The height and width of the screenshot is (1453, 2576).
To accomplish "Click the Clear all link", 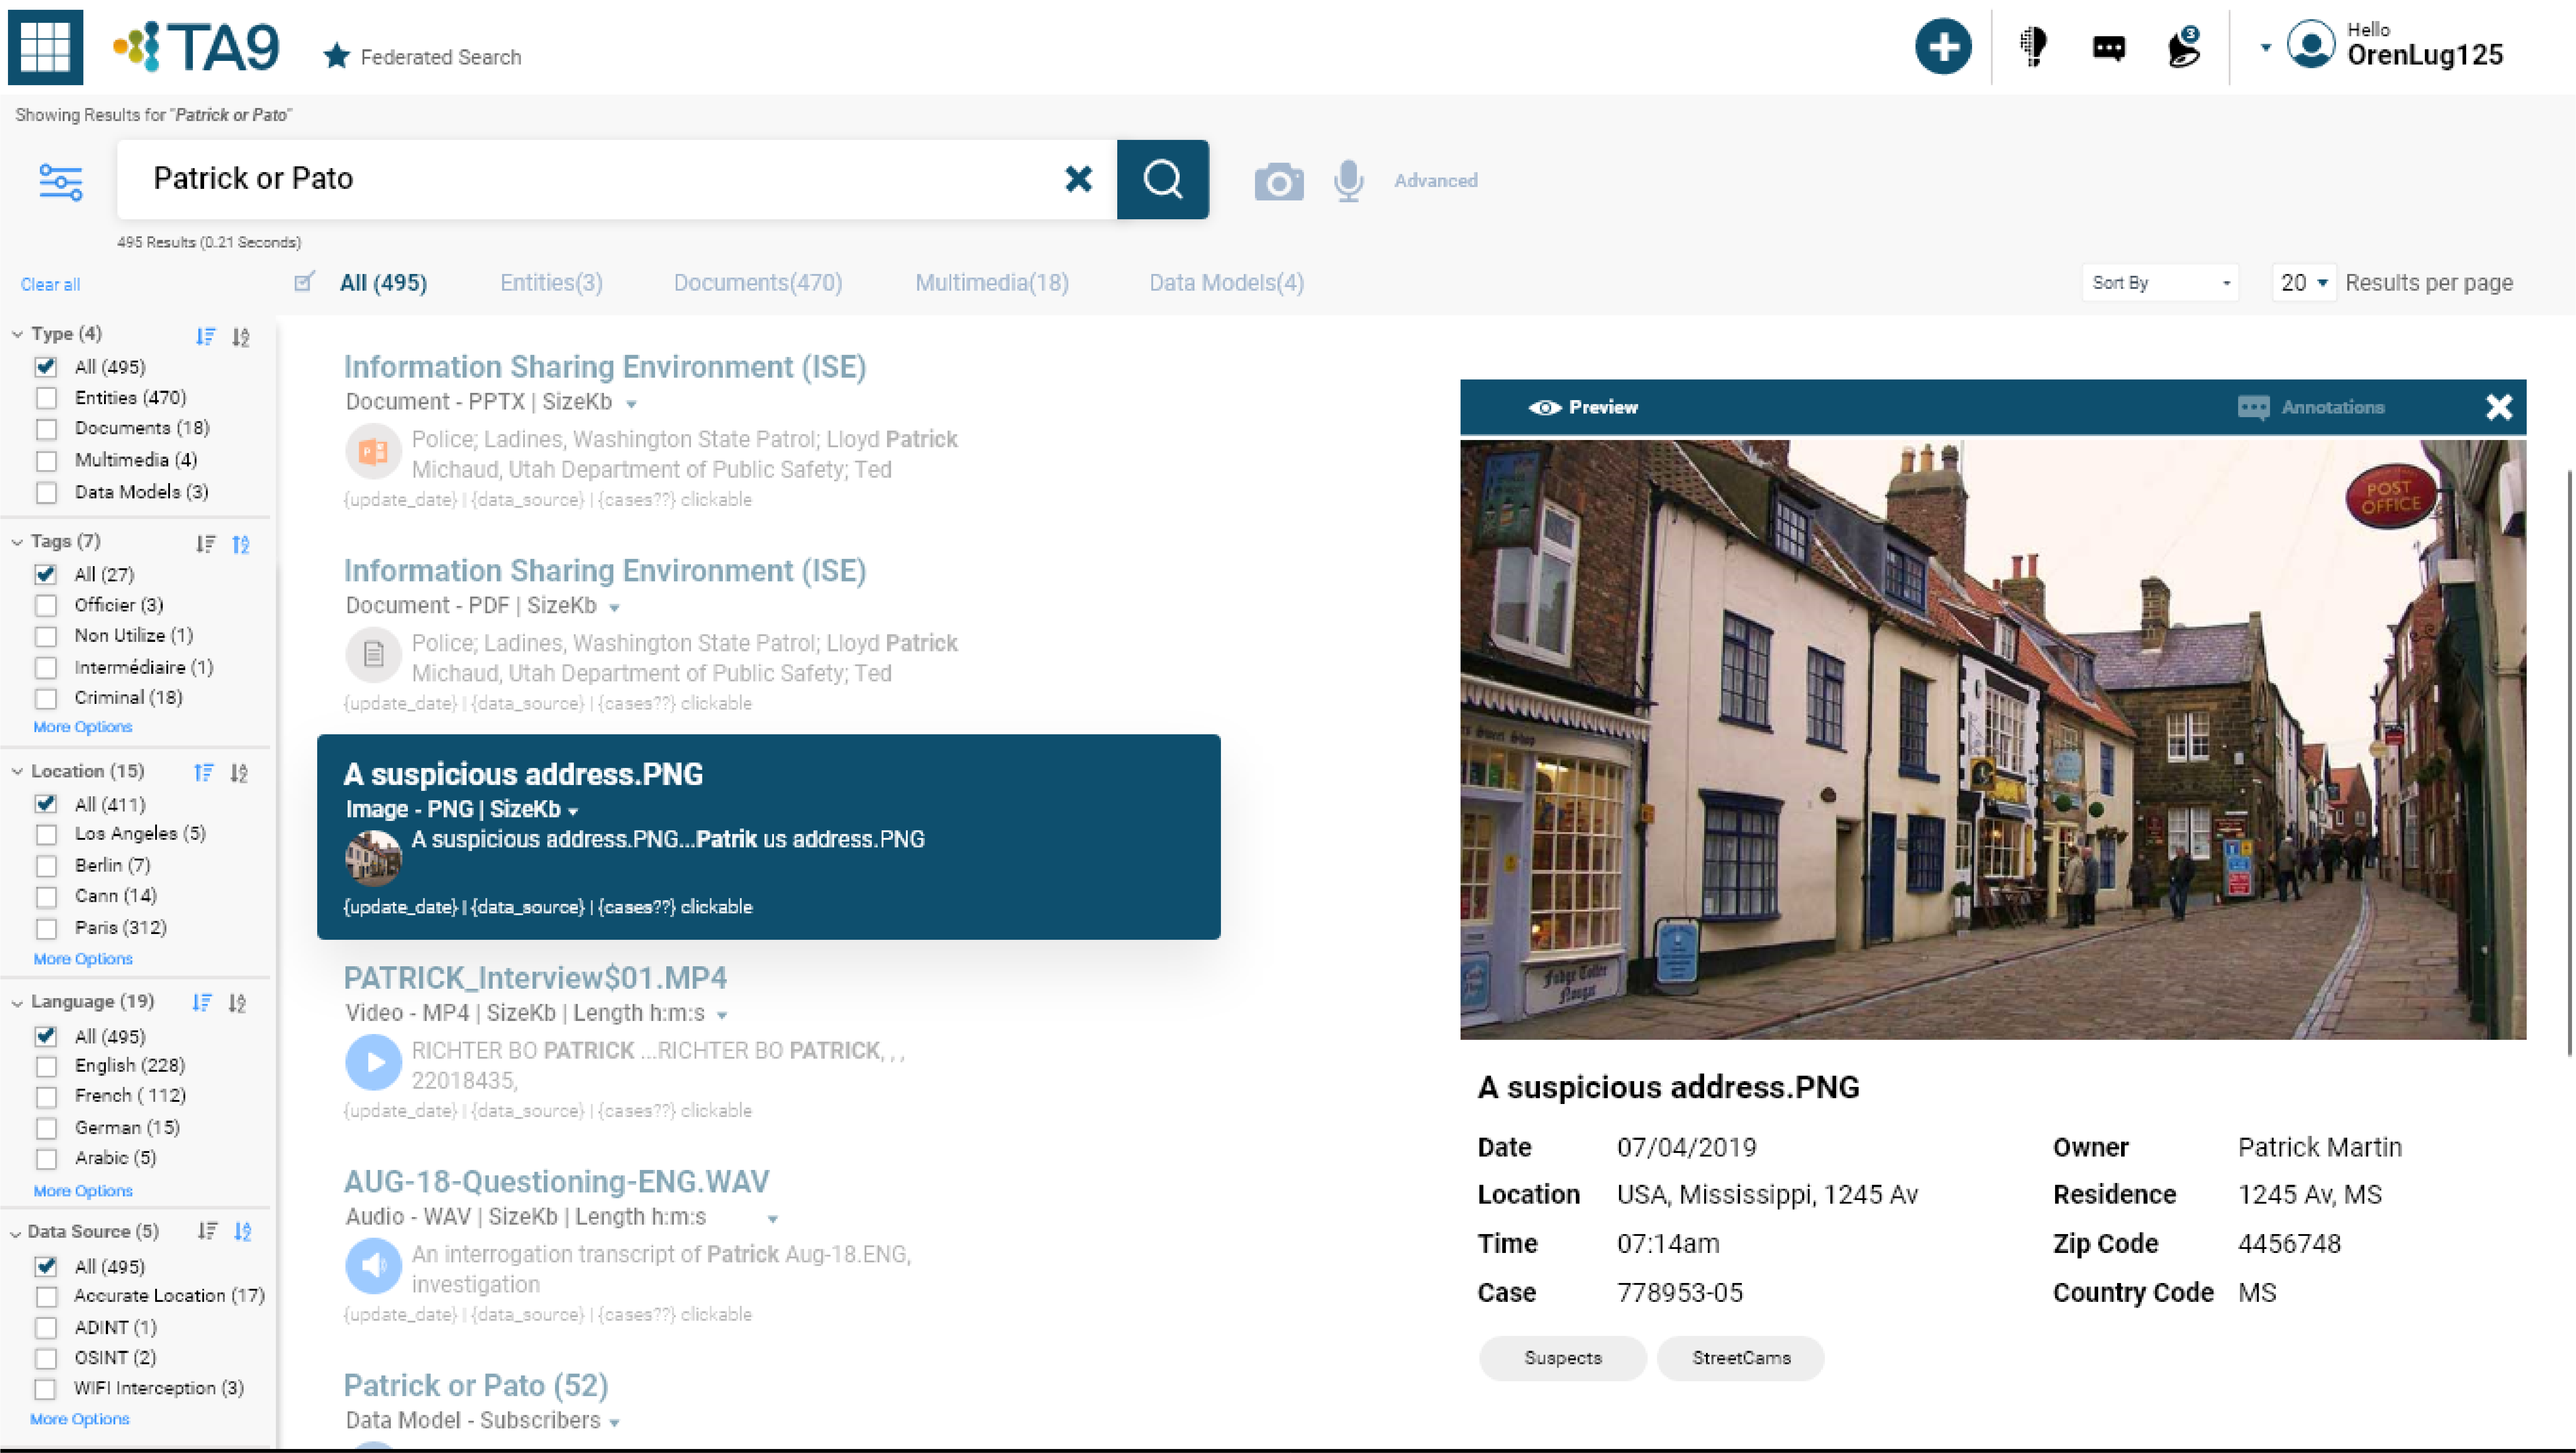I will click(50, 285).
